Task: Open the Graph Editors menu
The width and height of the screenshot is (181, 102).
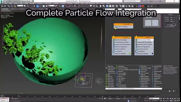Action: click(48, 3)
